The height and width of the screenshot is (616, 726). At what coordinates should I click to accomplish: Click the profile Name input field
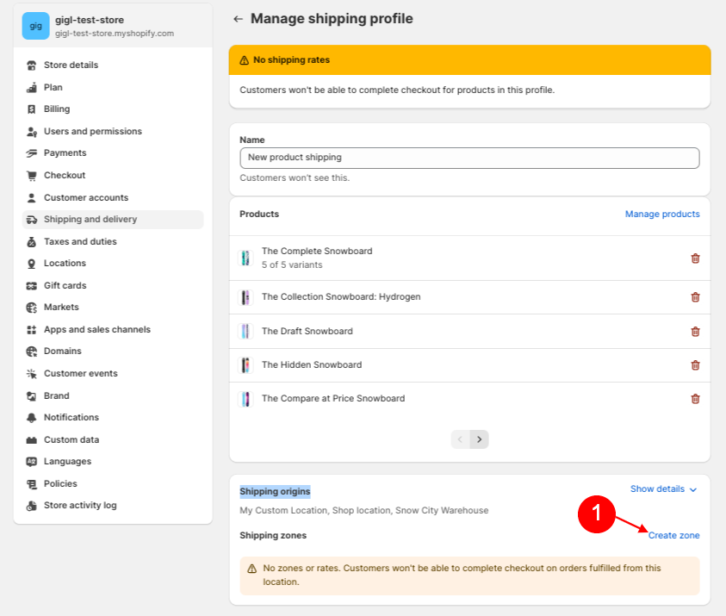pyautogui.click(x=469, y=158)
